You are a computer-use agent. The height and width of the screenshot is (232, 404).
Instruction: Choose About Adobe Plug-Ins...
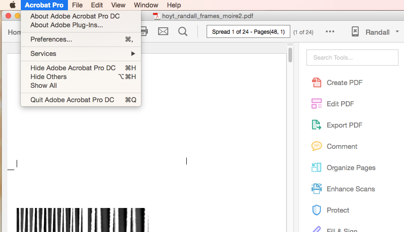pos(81,25)
